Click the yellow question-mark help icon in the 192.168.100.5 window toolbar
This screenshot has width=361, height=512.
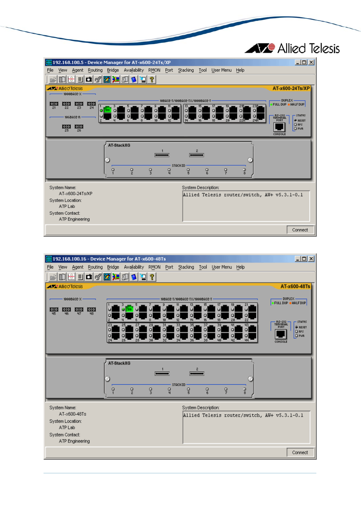[x=152, y=79]
